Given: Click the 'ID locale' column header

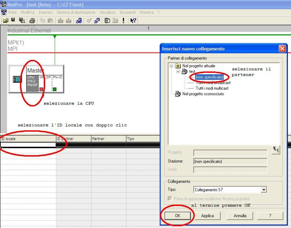Looking at the screenshot, I should coord(28,139).
